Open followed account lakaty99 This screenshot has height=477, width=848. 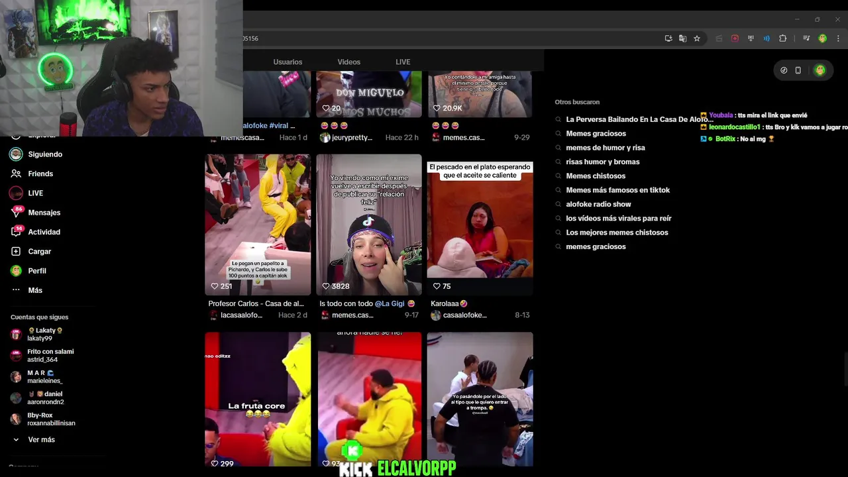pos(37,334)
